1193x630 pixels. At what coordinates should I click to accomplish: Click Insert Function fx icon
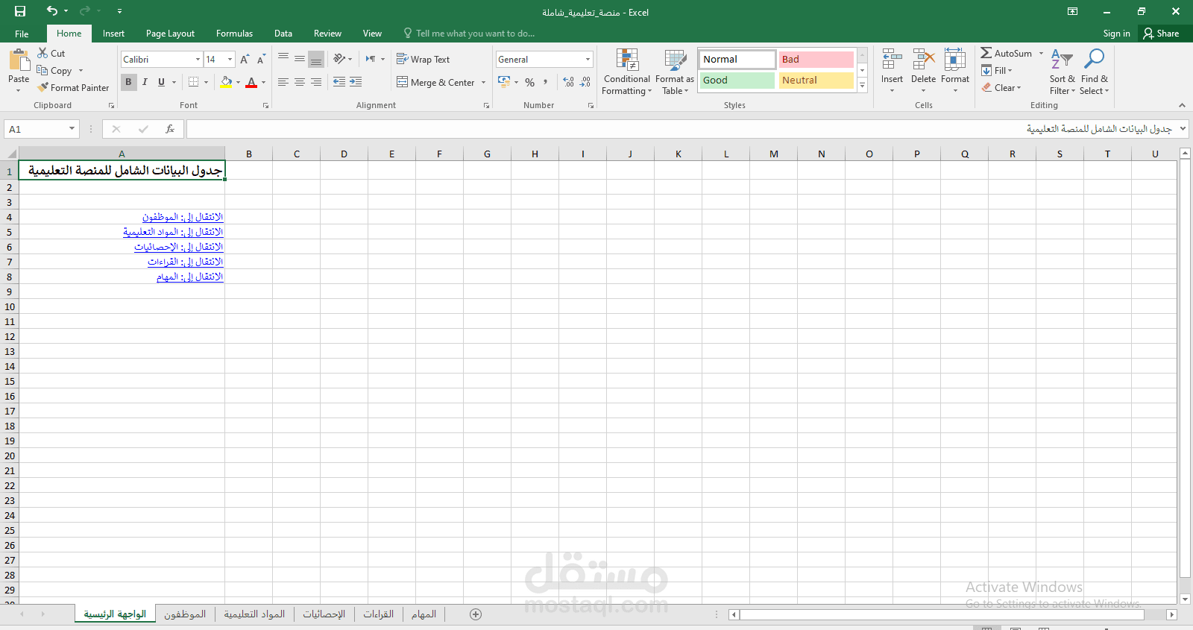[170, 129]
